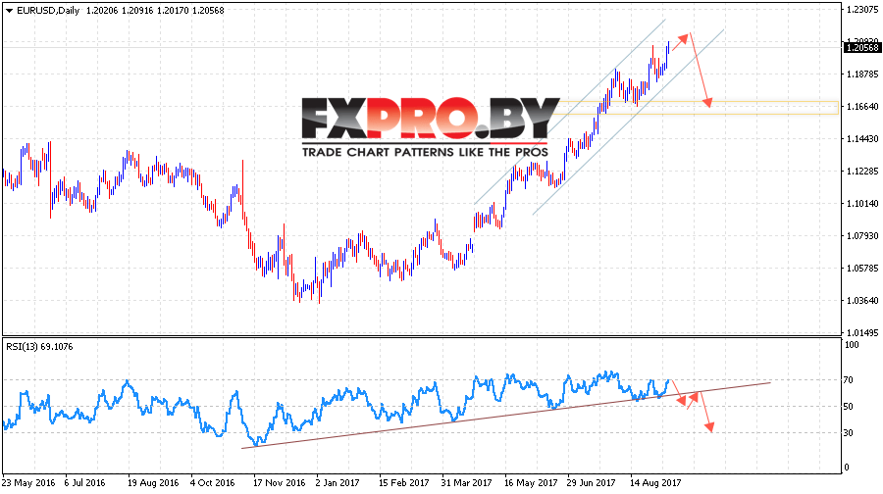883x494 pixels.
Task: Click the 15 Feb 2017 date label
Action: click(404, 483)
